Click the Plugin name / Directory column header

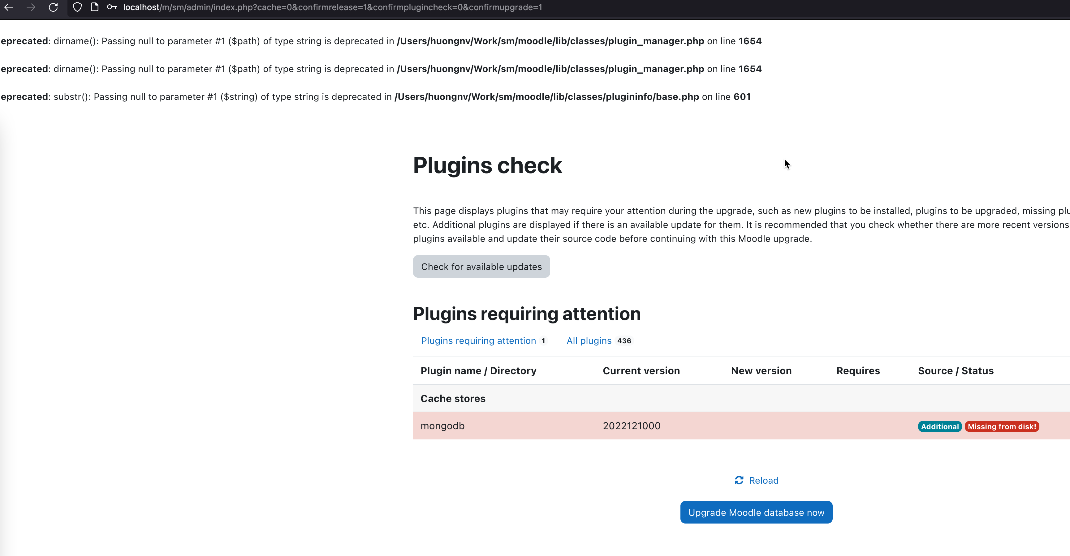(478, 371)
